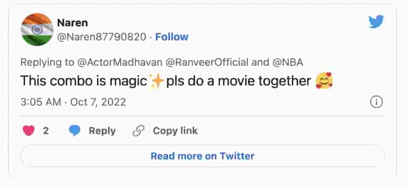Follow the Naren account
The width and height of the screenshot is (408, 188).
click(172, 37)
